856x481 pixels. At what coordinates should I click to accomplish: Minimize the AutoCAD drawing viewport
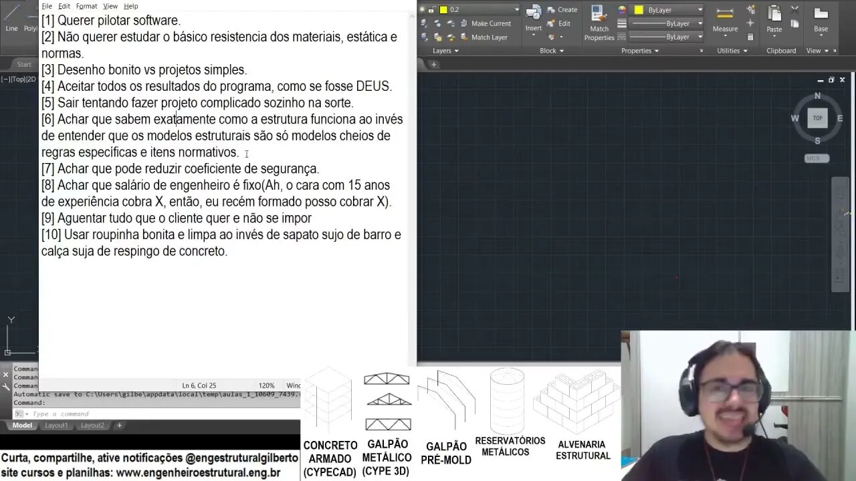(x=820, y=79)
